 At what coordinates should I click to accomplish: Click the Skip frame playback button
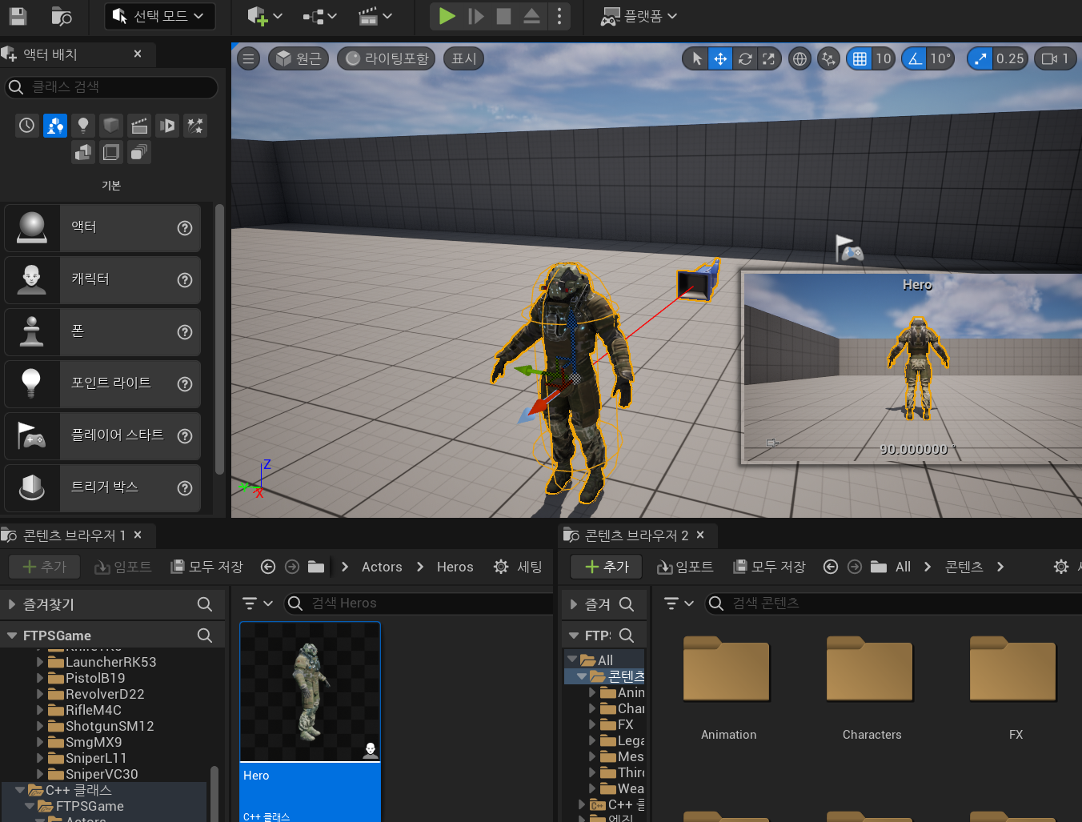tap(475, 15)
